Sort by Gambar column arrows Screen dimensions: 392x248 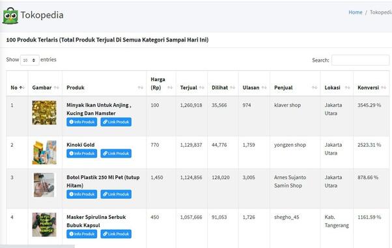pyautogui.click(x=56, y=88)
